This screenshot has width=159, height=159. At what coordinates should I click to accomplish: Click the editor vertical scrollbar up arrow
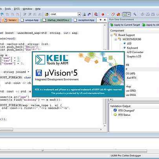(105, 25)
